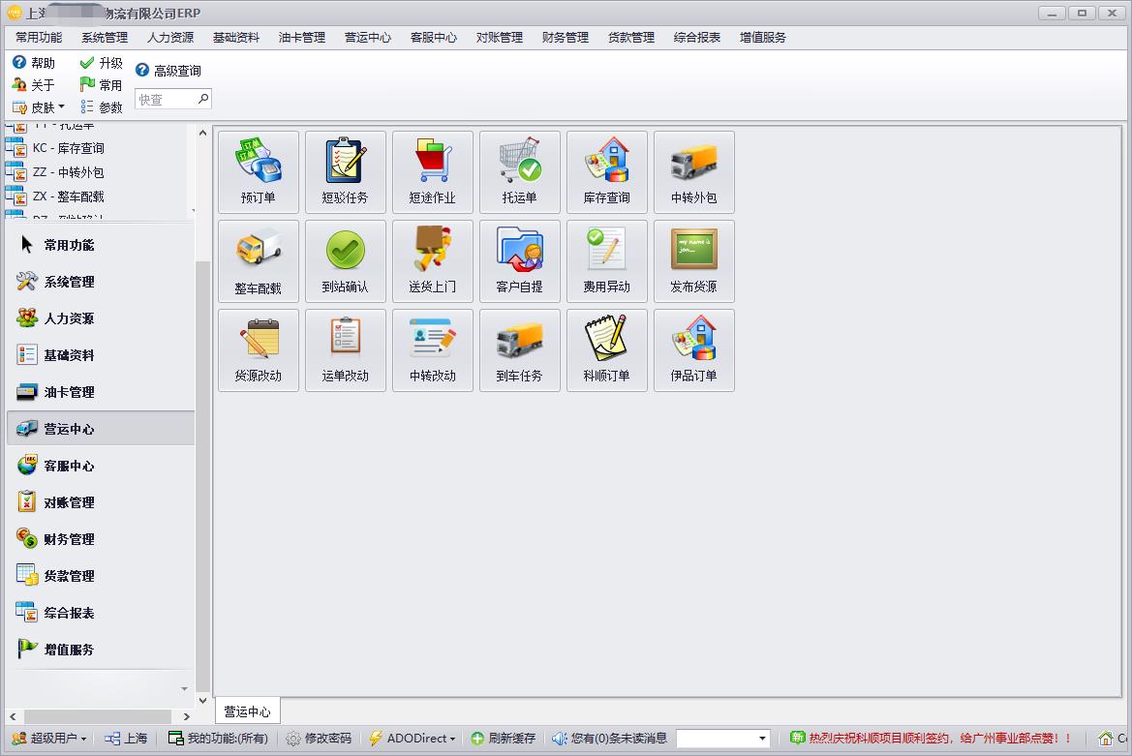Select 客服中心 in the sidebar navigation
The image size is (1132, 756).
click(x=69, y=466)
